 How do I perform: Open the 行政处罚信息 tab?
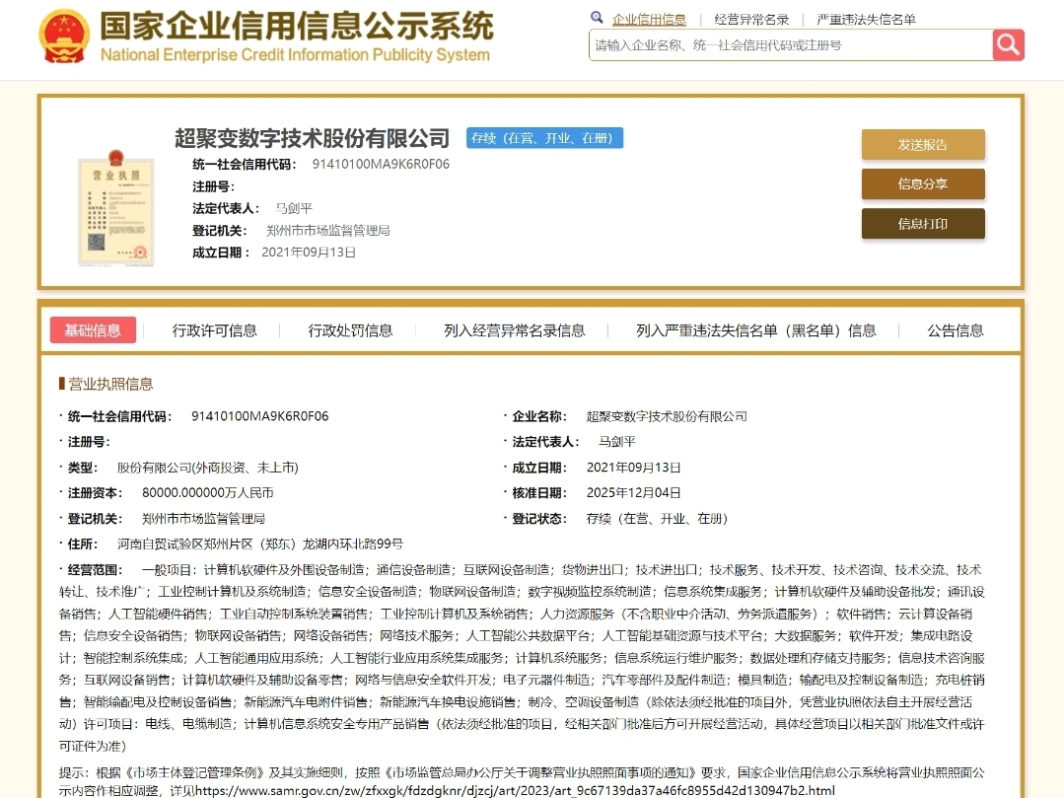[350, 330]
